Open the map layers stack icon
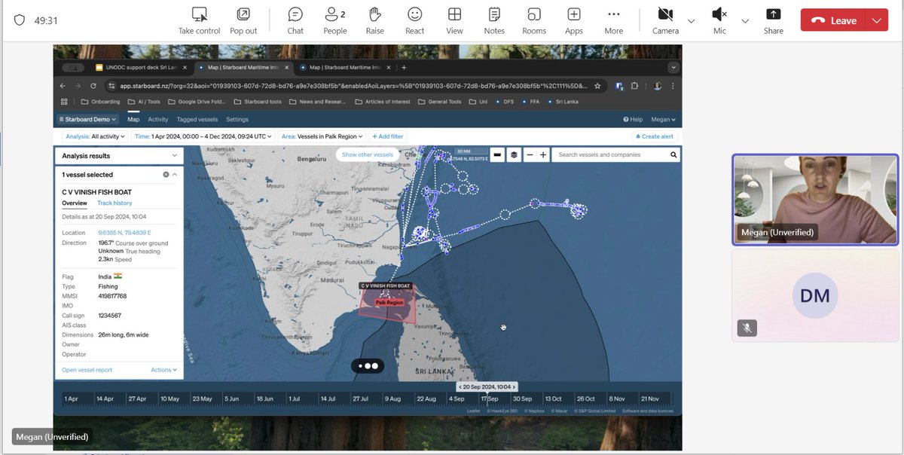904x455 pixels. [x=514, y=154]
